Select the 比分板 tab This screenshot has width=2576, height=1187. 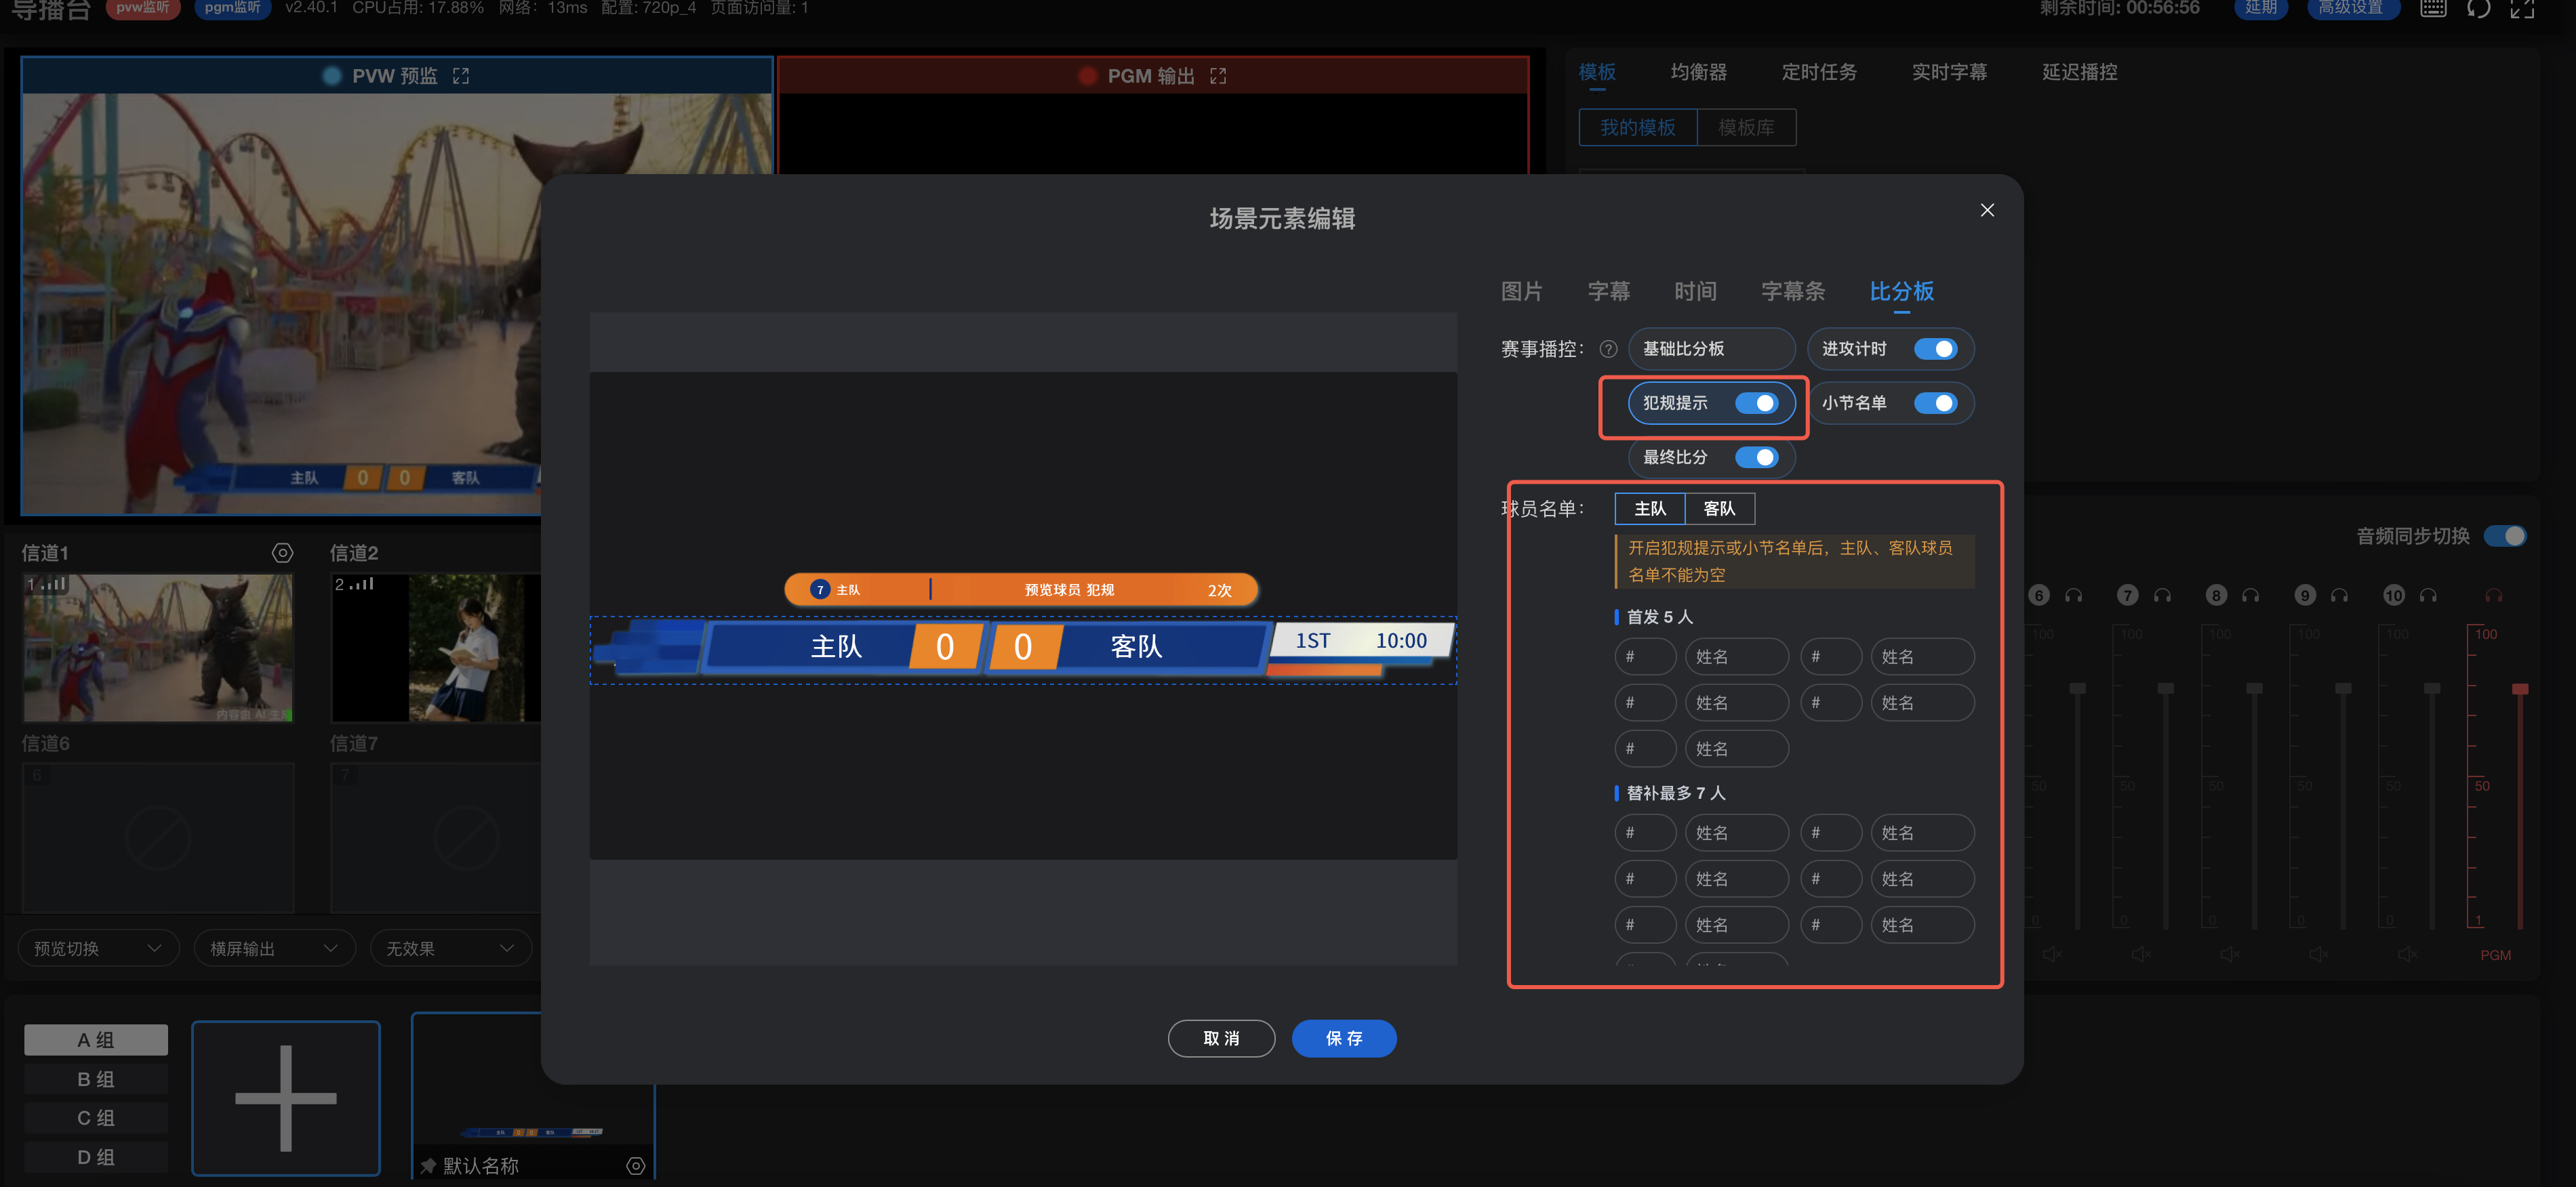pyautogui.click(x=1901, y=291)
